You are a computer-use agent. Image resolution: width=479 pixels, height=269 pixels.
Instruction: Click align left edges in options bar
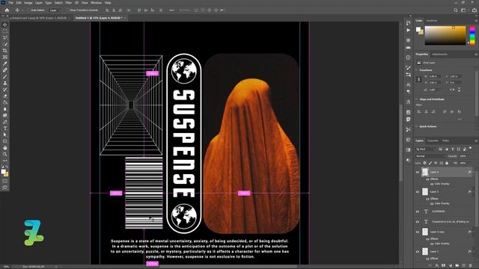pyautogui.click(x=107, y=10)
